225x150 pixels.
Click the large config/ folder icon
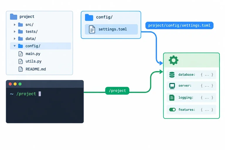click(x=89, y=17)
